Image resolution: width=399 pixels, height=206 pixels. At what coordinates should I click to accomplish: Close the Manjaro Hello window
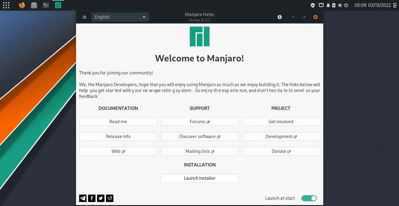(x=315, y=17)
